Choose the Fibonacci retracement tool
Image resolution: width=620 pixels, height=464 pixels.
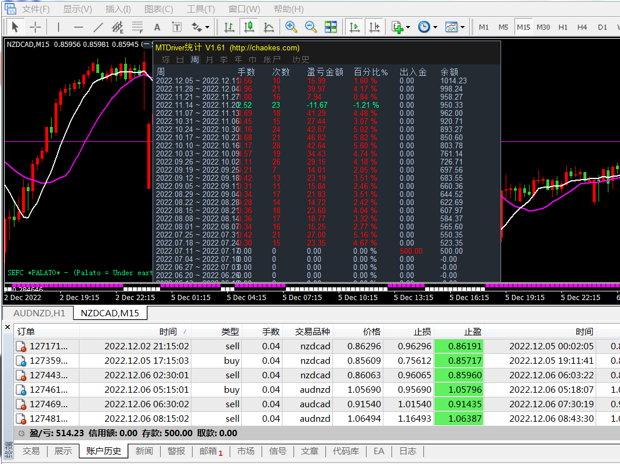(137, 27)
